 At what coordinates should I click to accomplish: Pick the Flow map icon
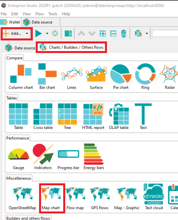[75, 194]
